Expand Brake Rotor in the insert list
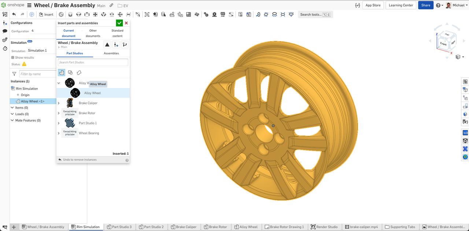Viewport: 469px width, 231px height. coord(58,113)
